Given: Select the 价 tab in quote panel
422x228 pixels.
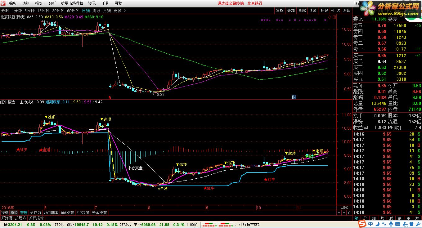Looking at the screenshot, I should coord(366,218).
